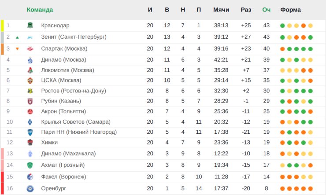Click the Spartak Moscow logo
The image size is (326, 195).
pyautogui.click(x=30, y=49)
